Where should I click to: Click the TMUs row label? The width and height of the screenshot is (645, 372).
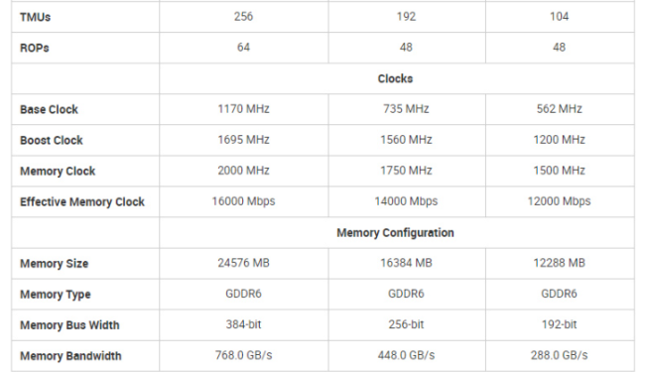click(x=36, y=17)
